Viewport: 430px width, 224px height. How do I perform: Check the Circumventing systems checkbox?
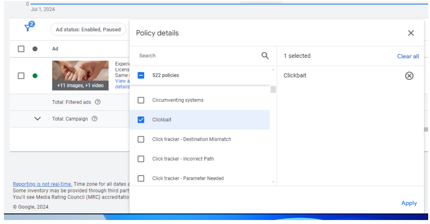pos(141,100)
